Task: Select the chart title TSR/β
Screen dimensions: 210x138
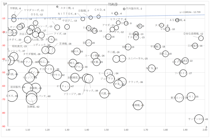Action: (x=113, y=4)
